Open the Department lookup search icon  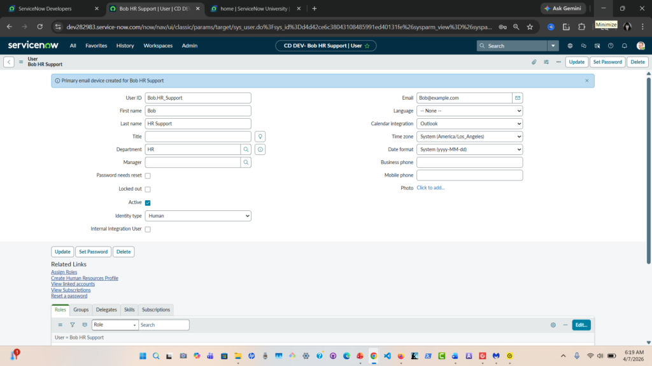pyautogui.click(x=246, y=149)
